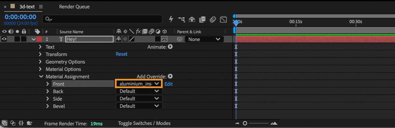Toggle Shy switch on Hey! layer
The height and width of the screenshot is (128, 395).
(x=119, y=39)
